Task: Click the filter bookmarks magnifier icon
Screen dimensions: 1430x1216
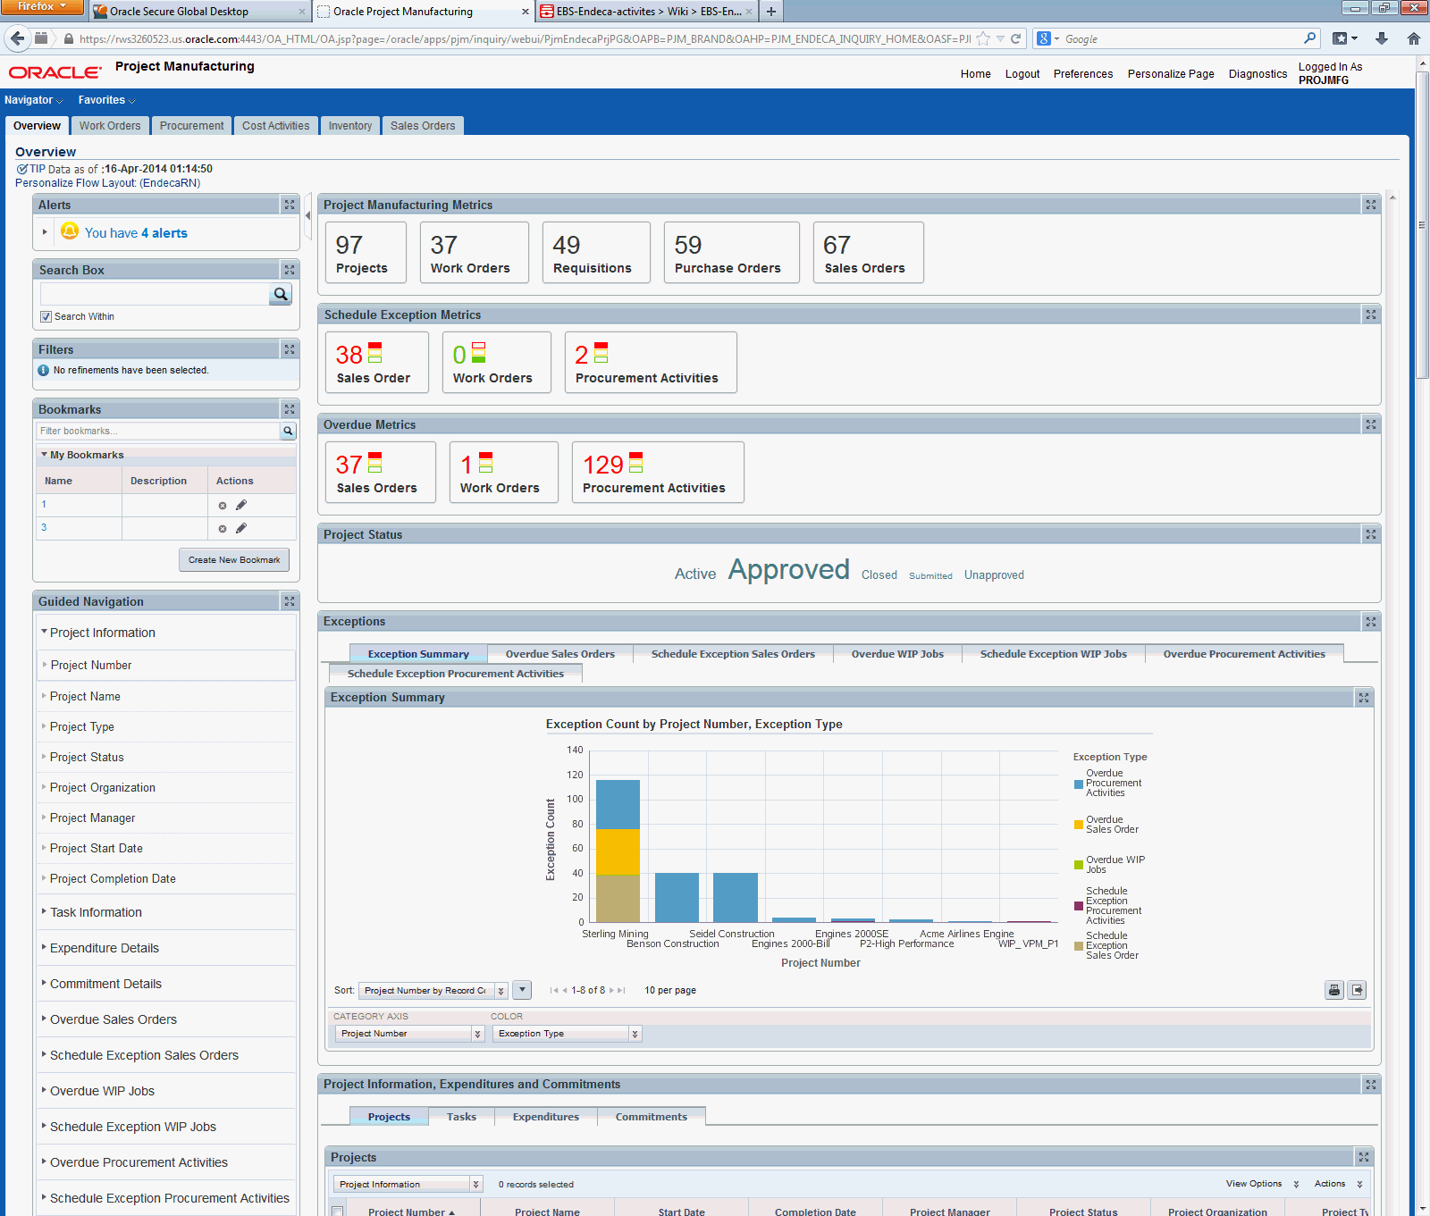Action: 288,431
